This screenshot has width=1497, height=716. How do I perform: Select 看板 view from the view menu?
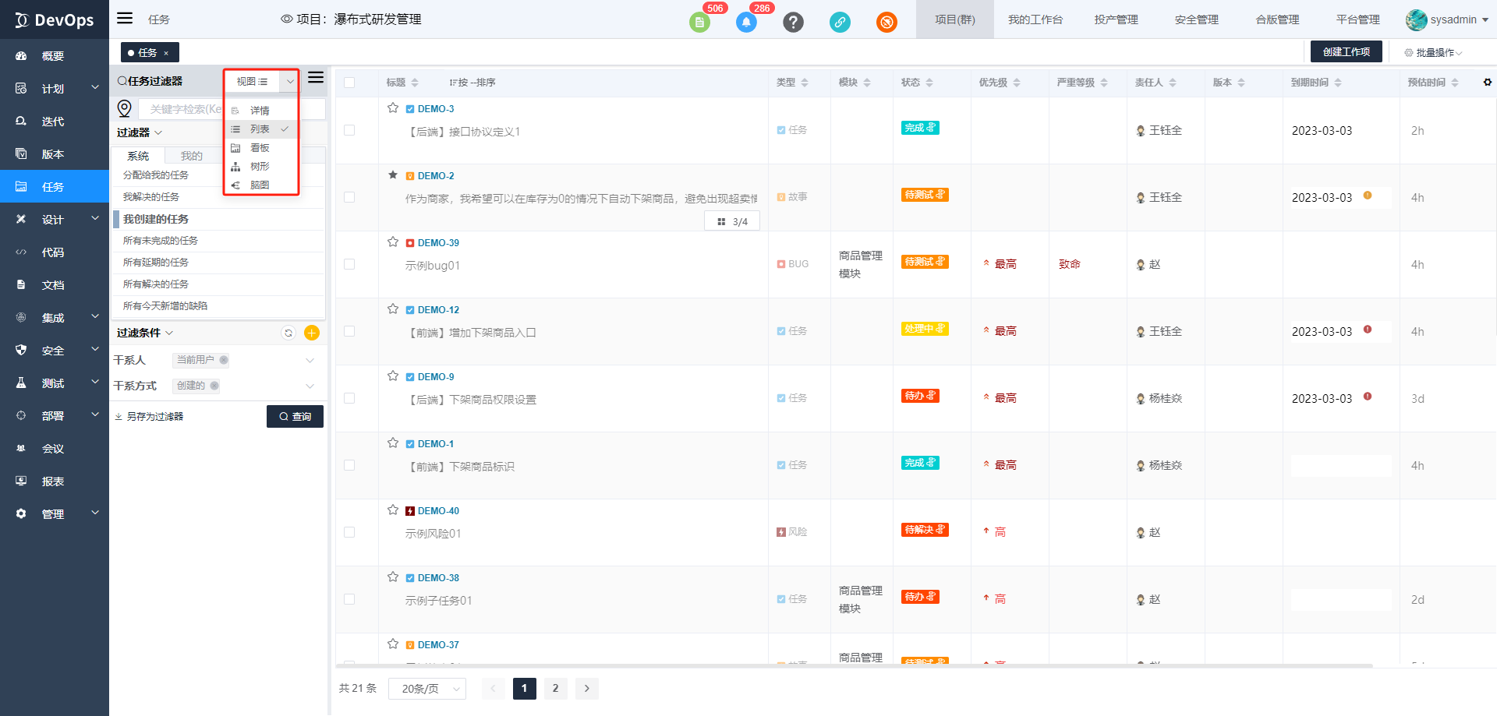pyautogui.click(x=260, y=148)
